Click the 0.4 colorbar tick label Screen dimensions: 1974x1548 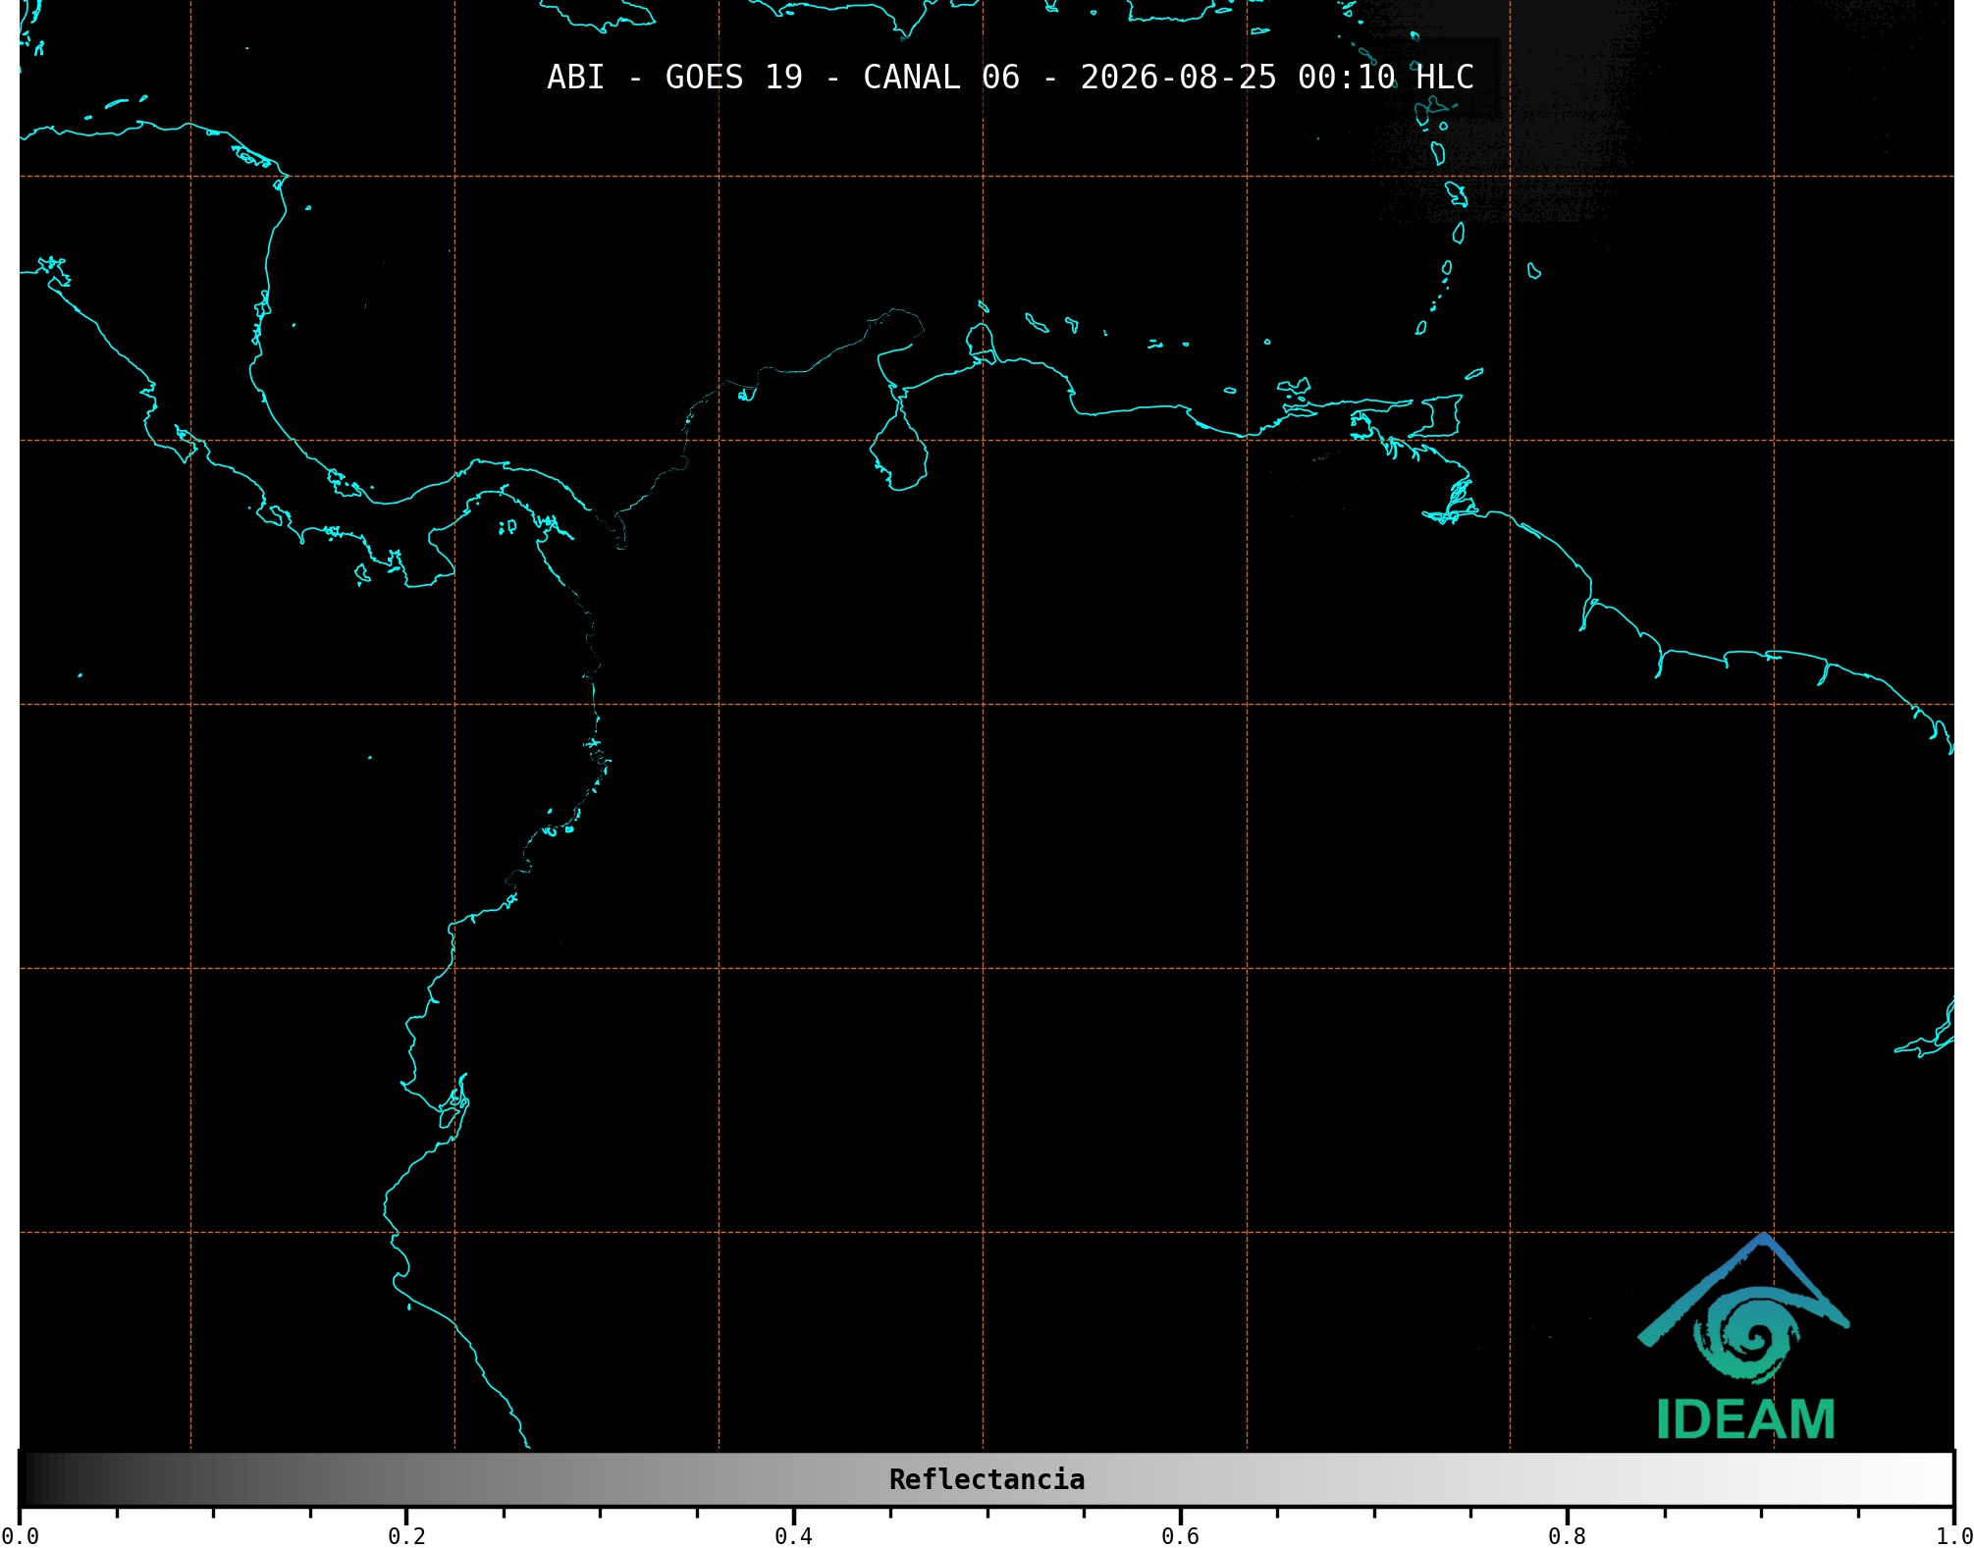tap(793, 1536)
